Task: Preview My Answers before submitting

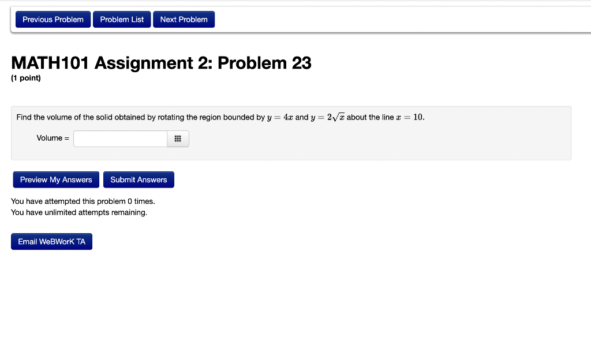Action: tap(55, 179)
